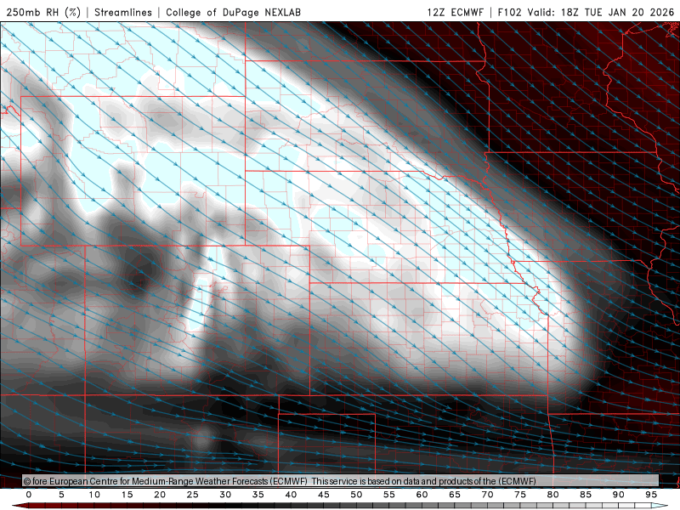The height and width of the screenshot is (510, 680).
Task: Click the colorbar label '70'
Action: click(x=487, y=495)
